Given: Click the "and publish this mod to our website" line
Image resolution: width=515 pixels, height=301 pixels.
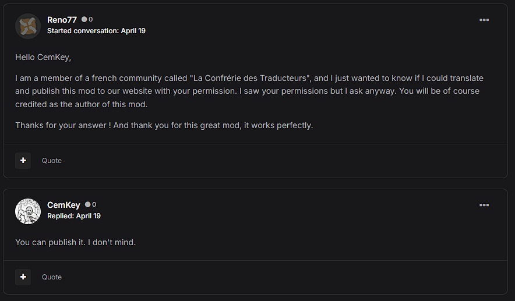Looking at the screenshot, I should 248,91.
